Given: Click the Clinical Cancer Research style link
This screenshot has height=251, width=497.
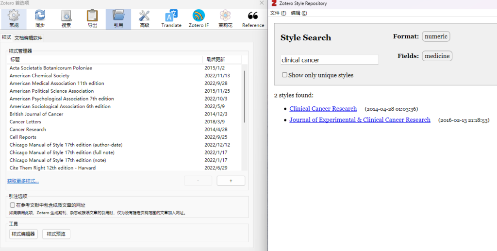Looking at the screenshot, I should 323,109.
